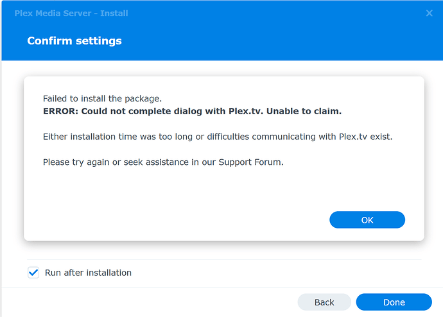Click the 'Confirm settings' heading
The height and width of the screenshot is (317, 443).
74,41
